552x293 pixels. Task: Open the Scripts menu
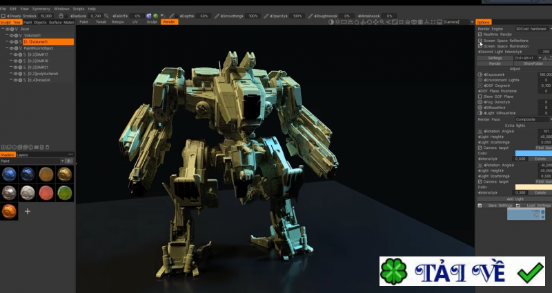pos(79,9)
